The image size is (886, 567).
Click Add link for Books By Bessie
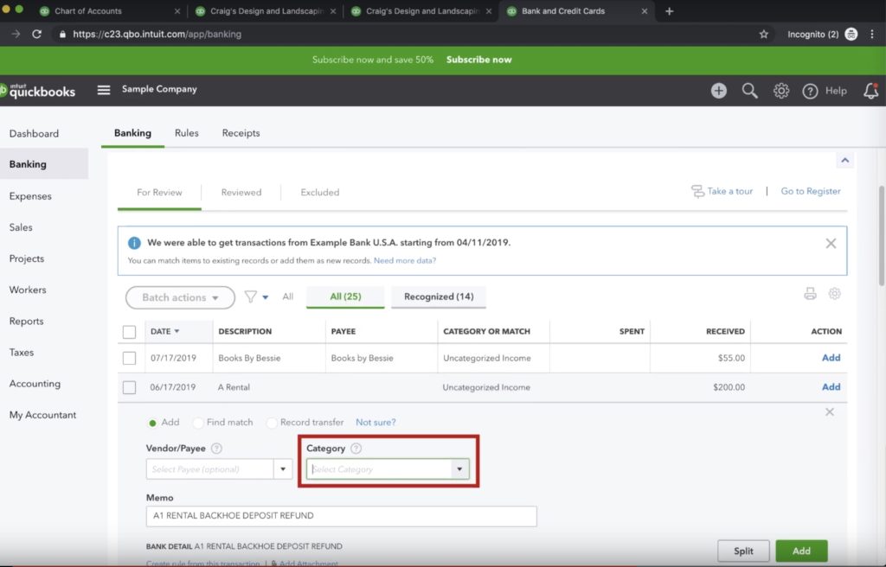click(831, 358)
